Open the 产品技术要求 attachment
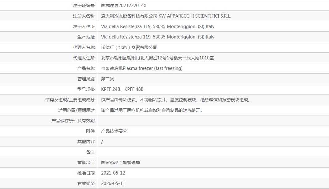 (x=114, y=131)
